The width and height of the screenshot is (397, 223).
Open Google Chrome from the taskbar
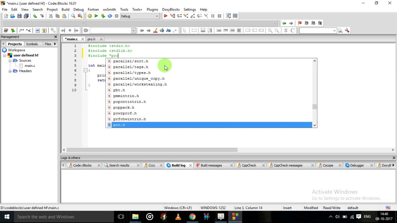(192, 217)
